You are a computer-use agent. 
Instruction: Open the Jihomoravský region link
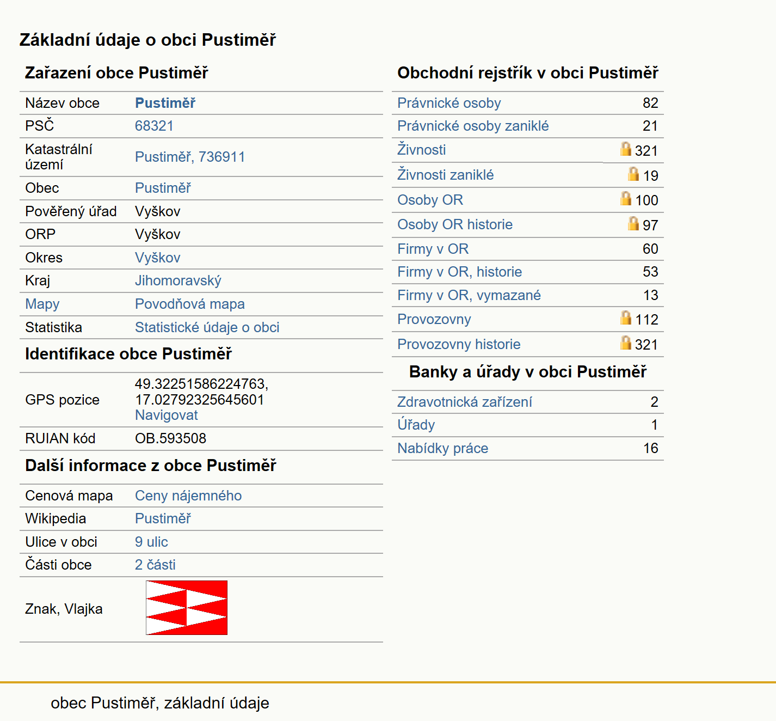click(x=178, y=280)
